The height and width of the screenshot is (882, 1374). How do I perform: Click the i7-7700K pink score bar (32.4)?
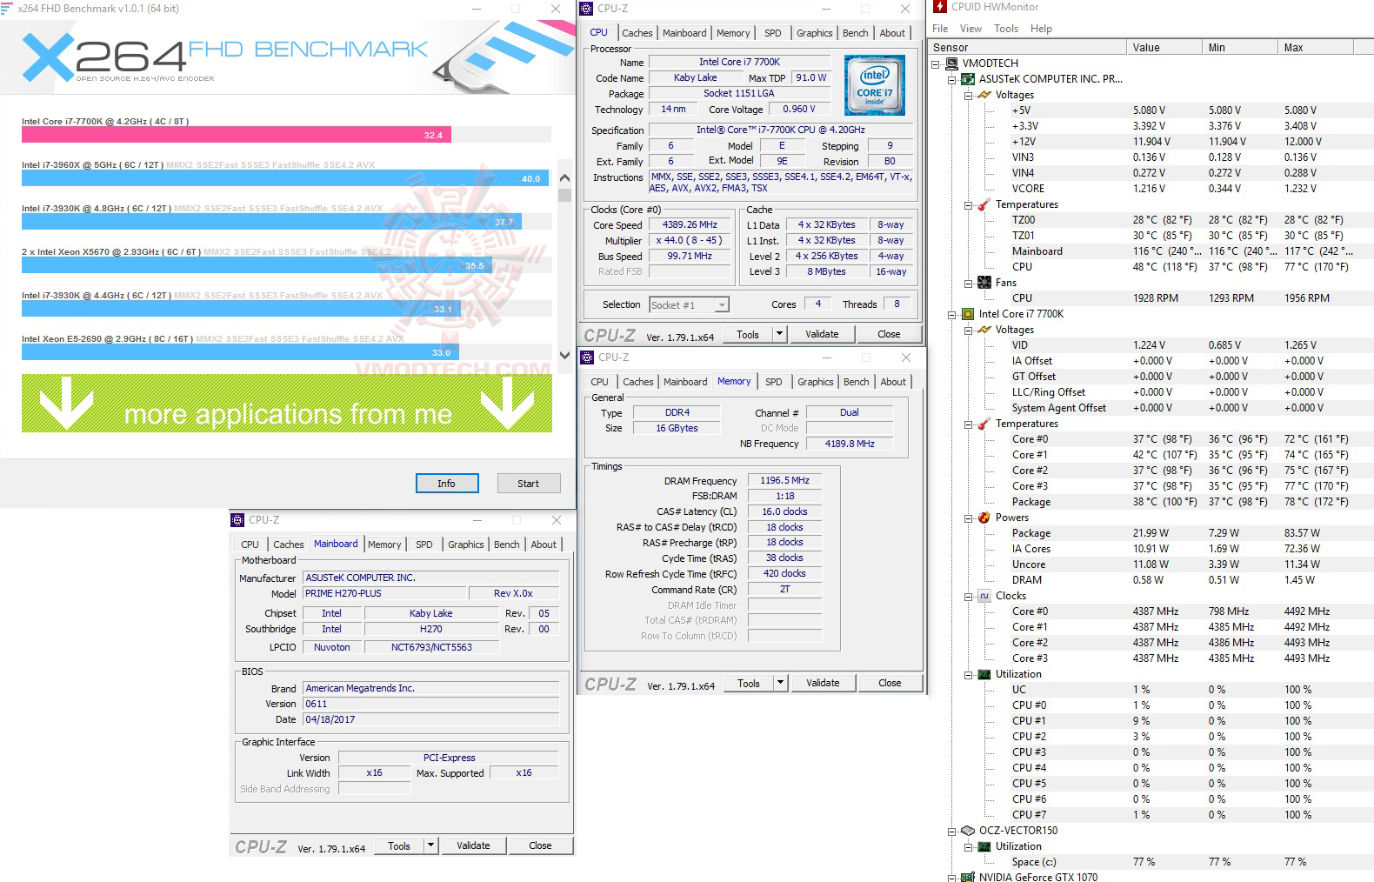click(237, 135)
